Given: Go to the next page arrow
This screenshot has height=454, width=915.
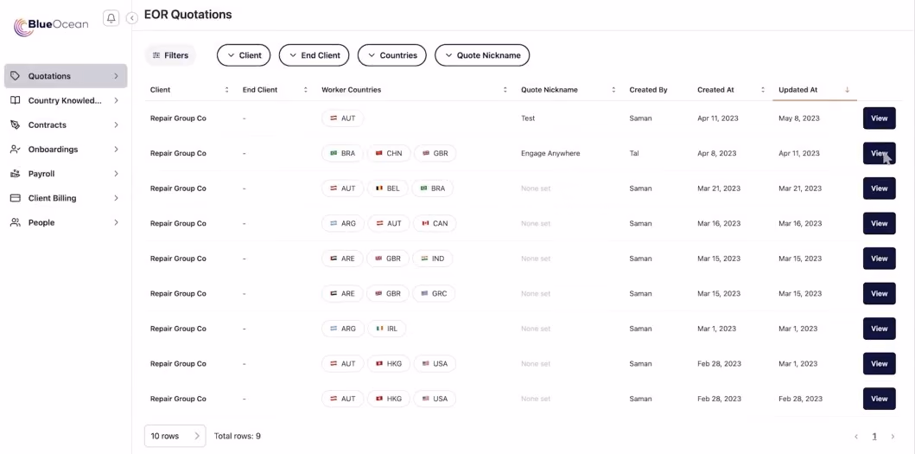Looking at the screenshot, I should point(893,437).
